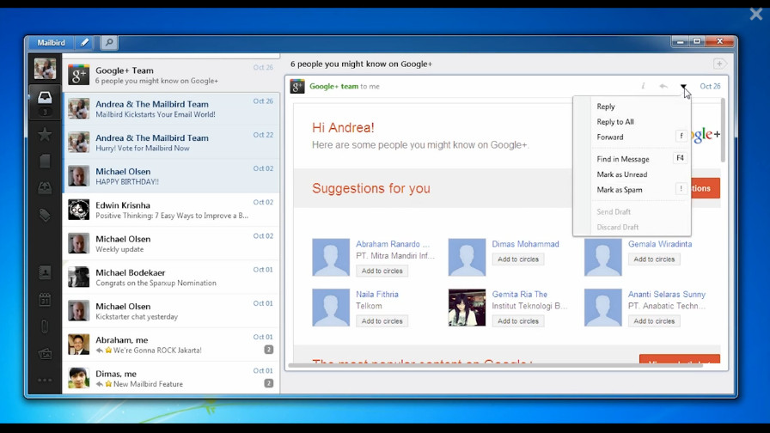Add Abraham Ranardo to circles
770x433 pixels.
(x=382, y=271)
